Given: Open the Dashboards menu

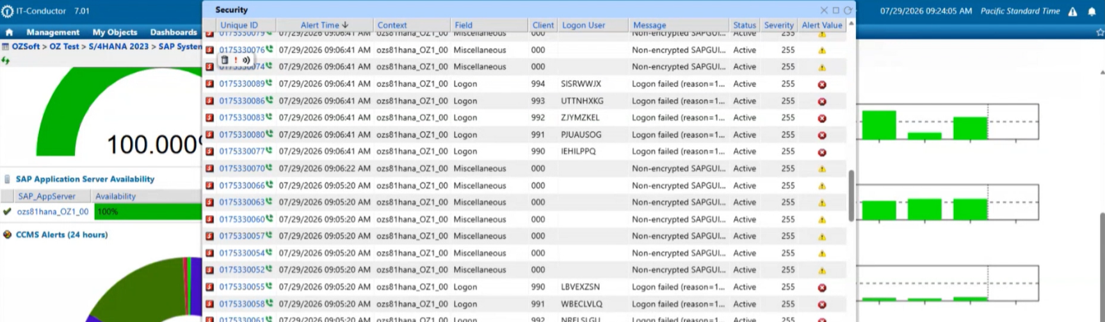Looking at the screenshot, I should point(173,32).
